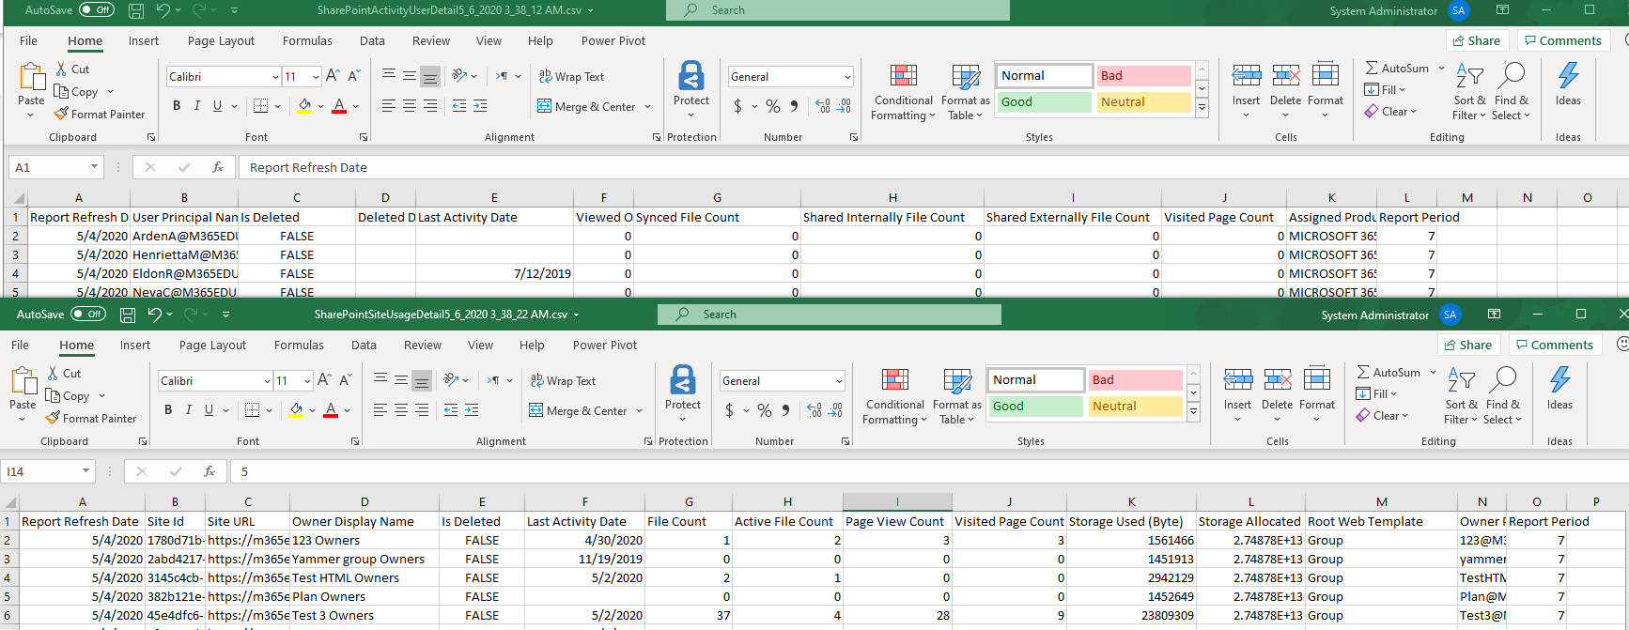Apply the Bad cell style in top window

(x=1143, y=76)
